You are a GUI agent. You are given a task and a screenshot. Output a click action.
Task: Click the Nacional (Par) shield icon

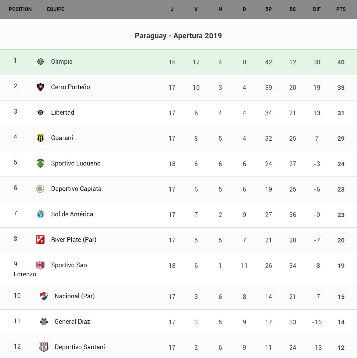click(x=44, y=296)
